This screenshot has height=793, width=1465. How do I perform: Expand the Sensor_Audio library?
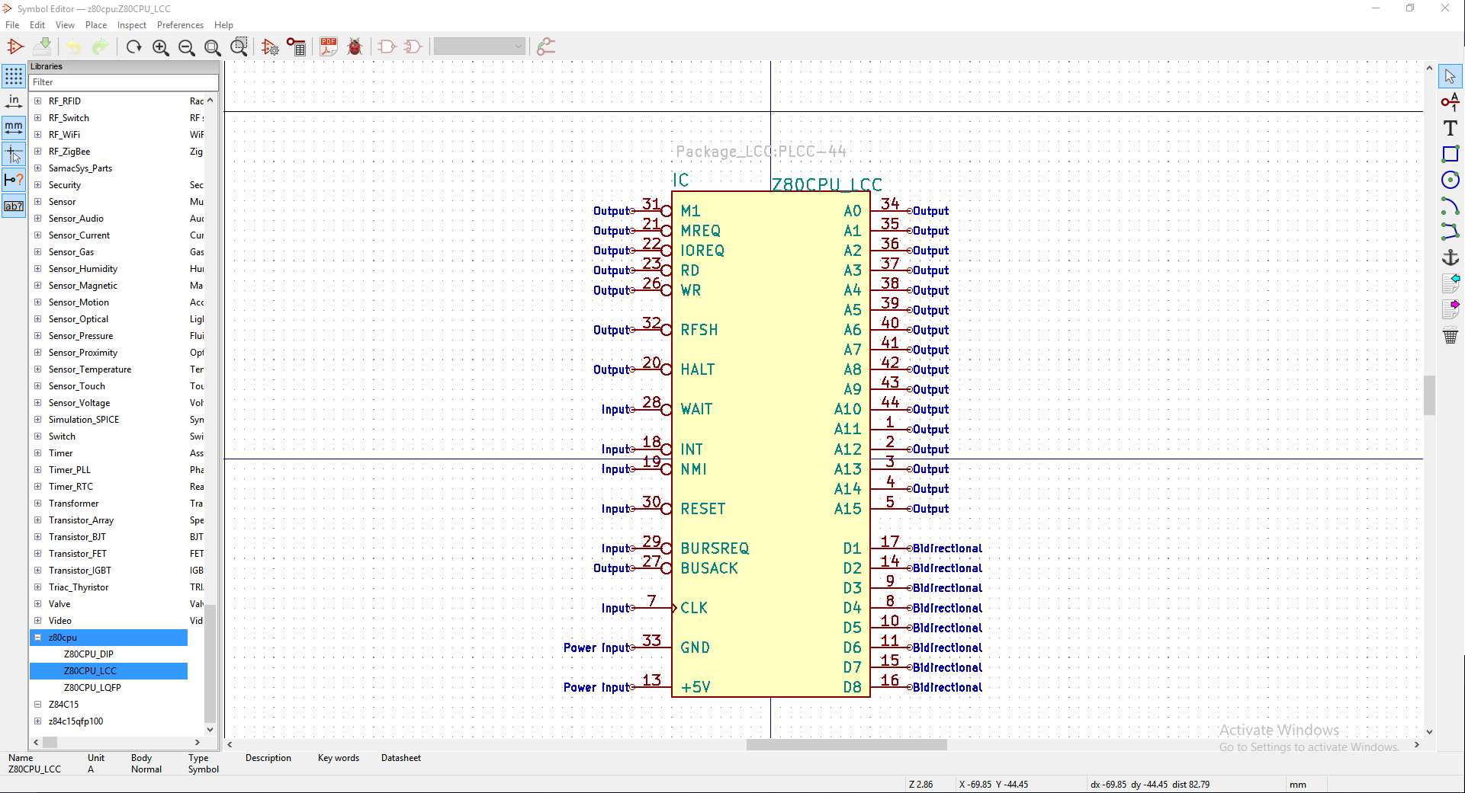point(37,218)
